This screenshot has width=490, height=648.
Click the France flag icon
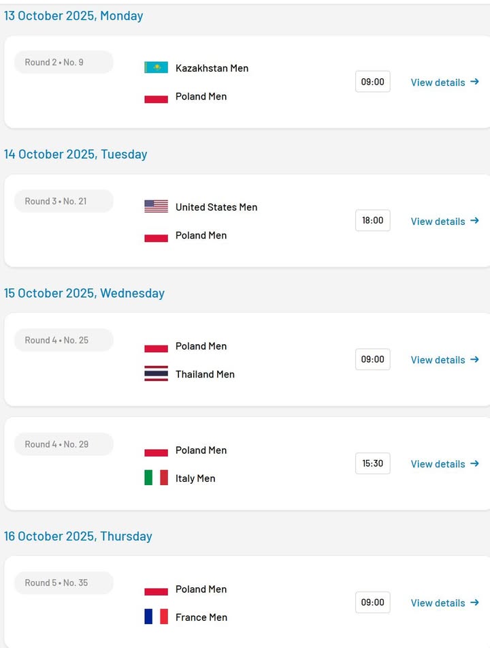[156, 617]
